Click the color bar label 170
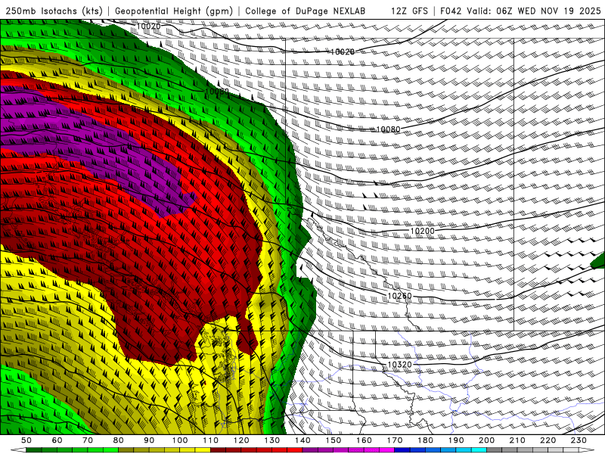Image resolution: width=605 pixels, height=454 pixels. [395, 440]
